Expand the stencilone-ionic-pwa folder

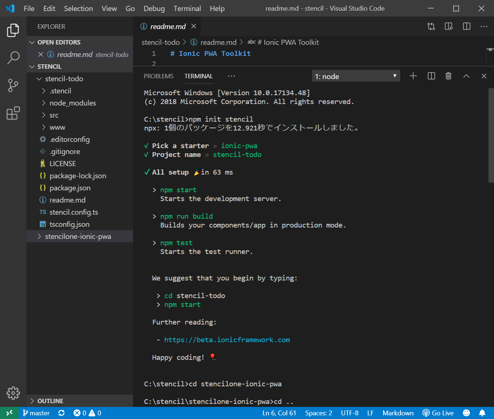point(78,236)
